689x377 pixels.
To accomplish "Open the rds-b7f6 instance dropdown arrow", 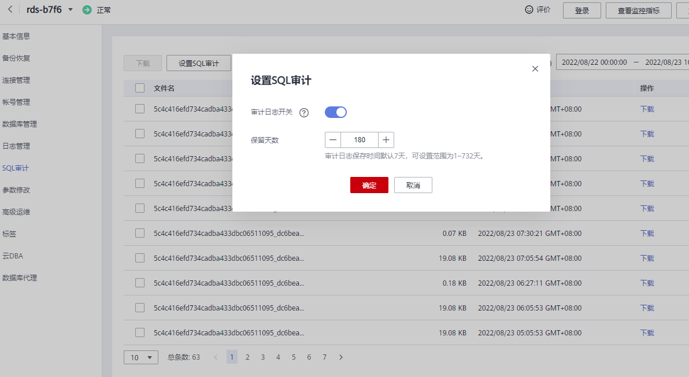I will pos(71,10).
